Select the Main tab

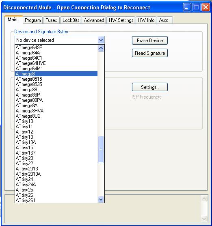pos(13,19)
